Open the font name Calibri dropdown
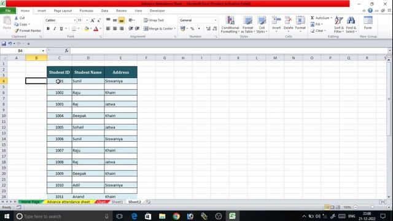Image resolution: width=393 pixels, height=221 pixels. 74,20
